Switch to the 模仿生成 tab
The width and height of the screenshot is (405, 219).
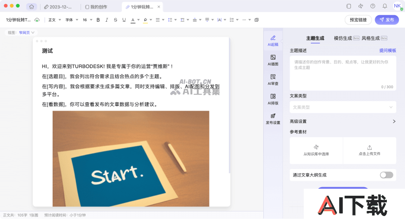(343, 38)
